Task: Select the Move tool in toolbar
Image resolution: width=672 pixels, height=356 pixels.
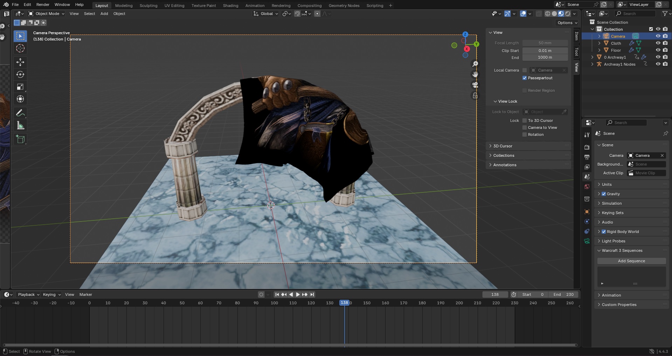Action: pos(20,62)
